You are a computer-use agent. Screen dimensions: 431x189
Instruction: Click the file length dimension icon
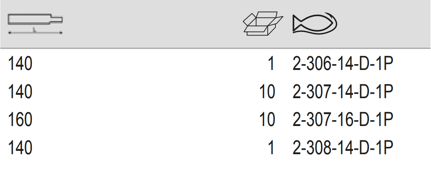point(35,20)
